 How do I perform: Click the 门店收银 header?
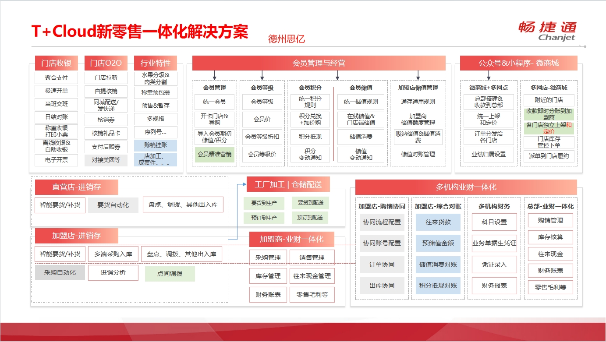coord(56,63)
